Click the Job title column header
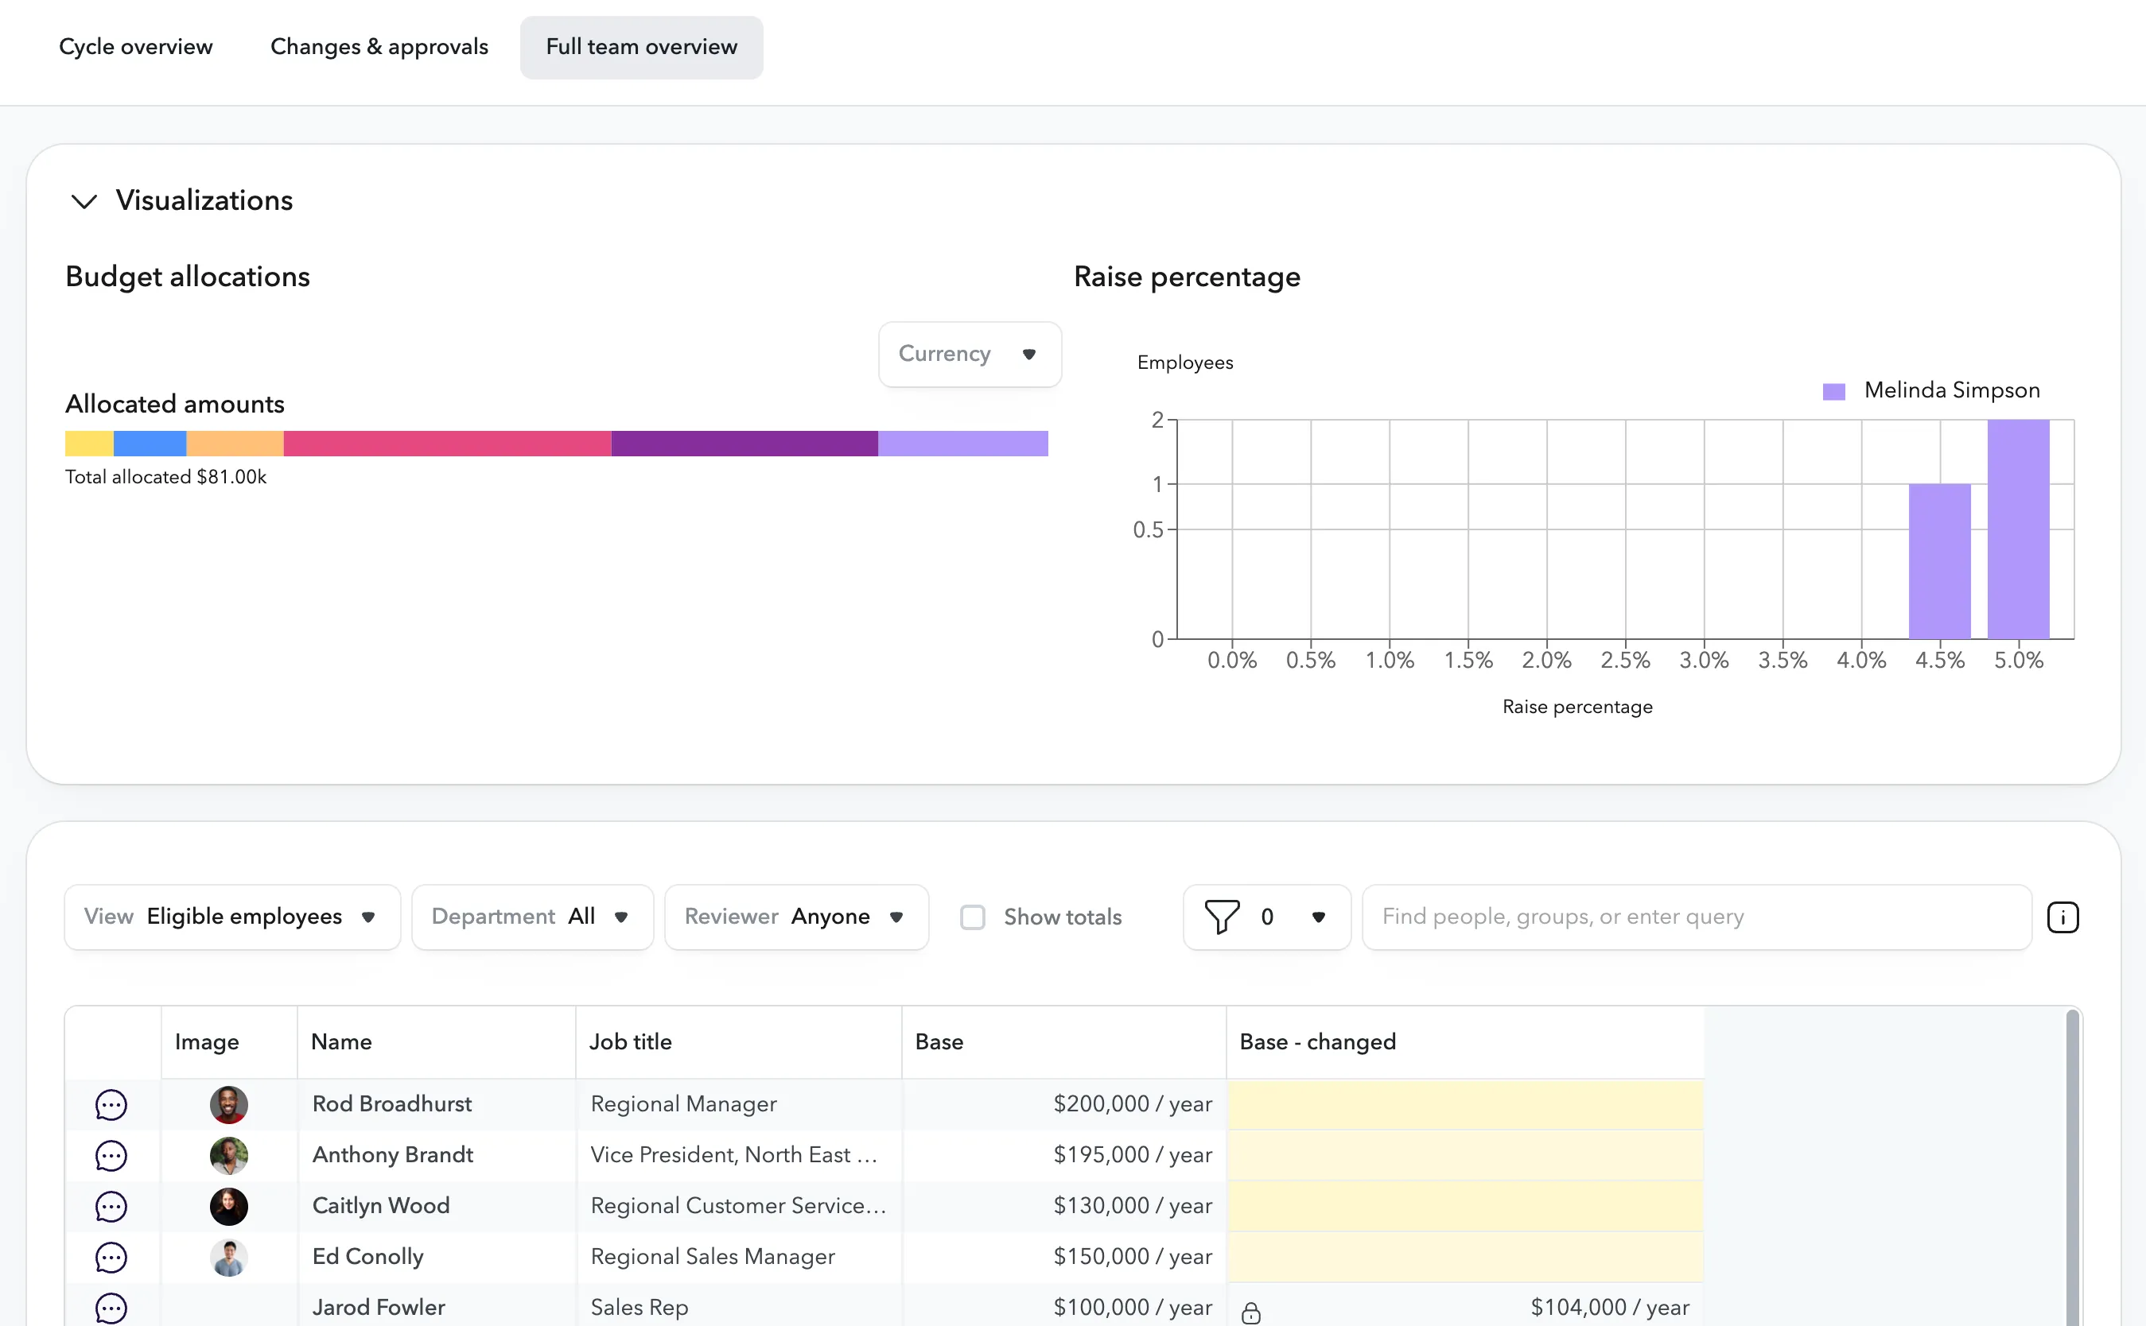Image resolution: width=2146 pixels, height=1326 pixels. 739,1043
